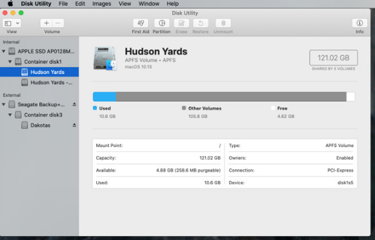The height and width of the screenshot is (240, 375).
Task: Collapse Container disk3 disclosure triangle
Action: (10, 115)
